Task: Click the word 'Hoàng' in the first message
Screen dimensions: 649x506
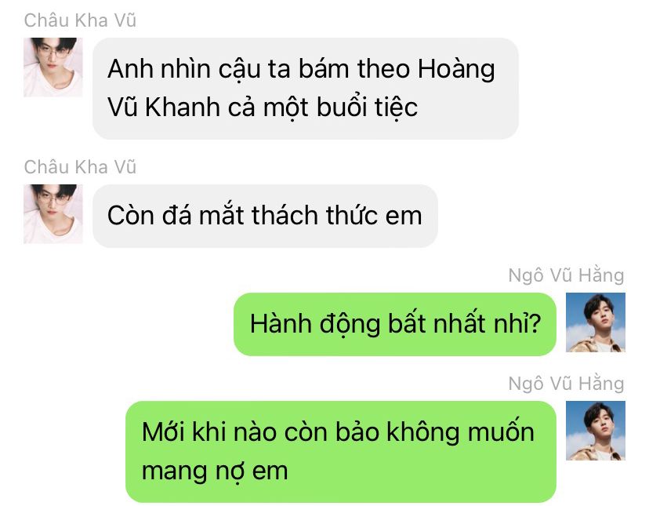Action: (456, 69)
